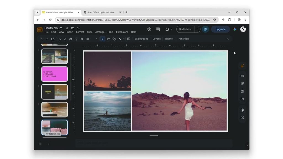
Task: Insert a text box tool
Action: tap(108, 39)
